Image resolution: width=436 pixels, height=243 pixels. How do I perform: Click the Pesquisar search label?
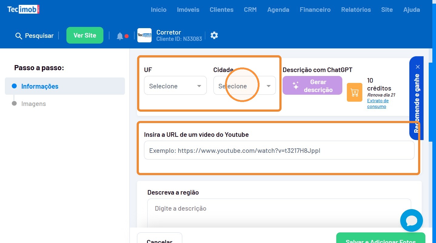pyautogui.click(x=39, y=36)
